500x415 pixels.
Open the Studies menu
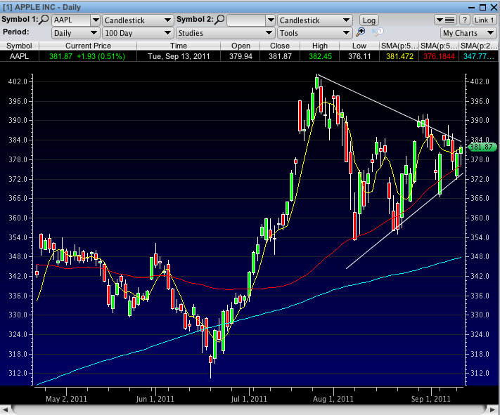tap(224, 33)
